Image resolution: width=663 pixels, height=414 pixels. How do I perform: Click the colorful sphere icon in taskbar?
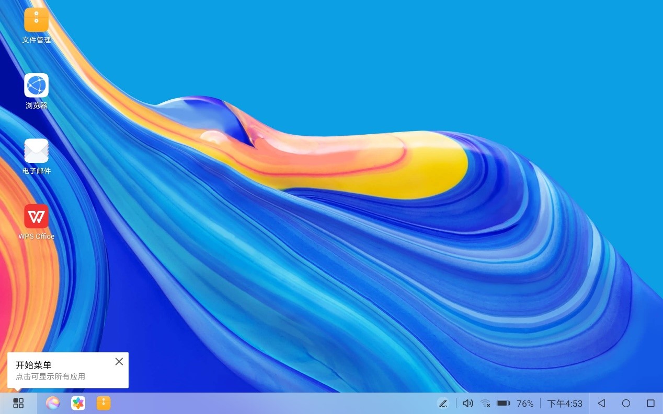pyautogui.click(x=52, y=403)
